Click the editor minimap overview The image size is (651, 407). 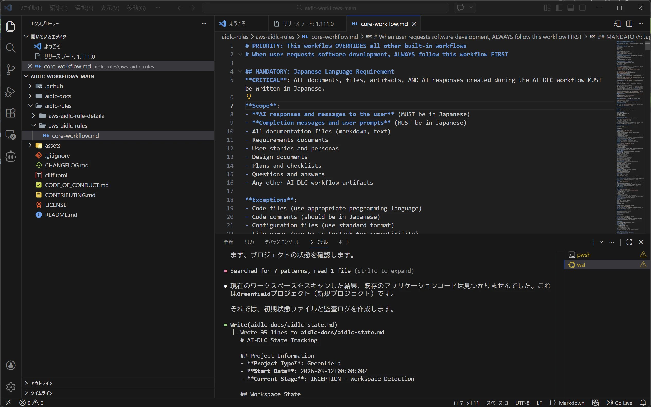coord(630,137)
